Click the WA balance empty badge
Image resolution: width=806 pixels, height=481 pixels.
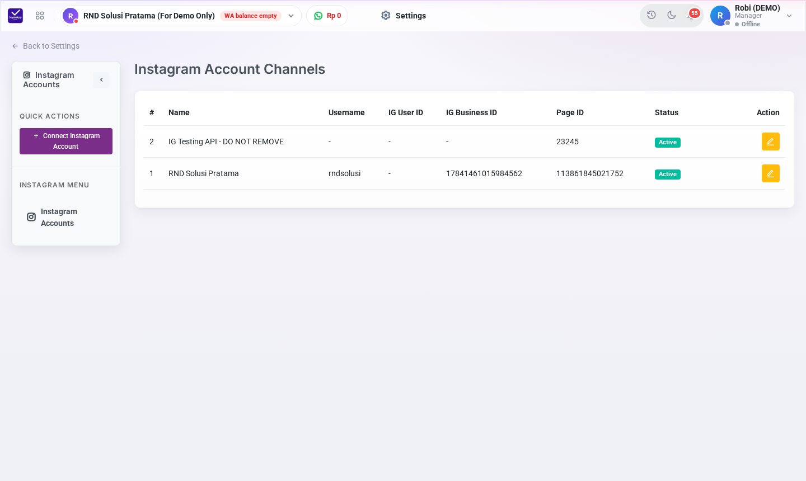(x=251, y=16)
